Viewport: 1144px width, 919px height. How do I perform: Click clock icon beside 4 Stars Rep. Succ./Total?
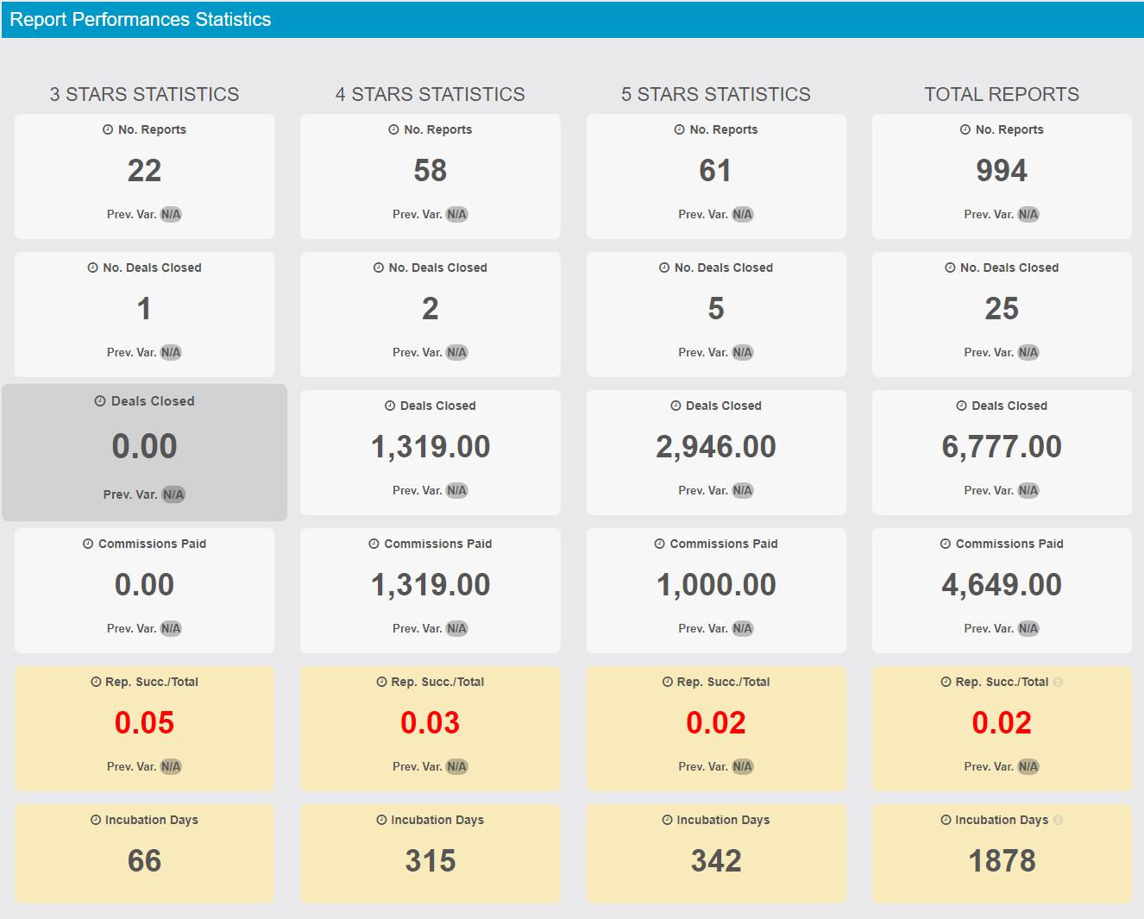pyautogui.click(x=381, y=682)
